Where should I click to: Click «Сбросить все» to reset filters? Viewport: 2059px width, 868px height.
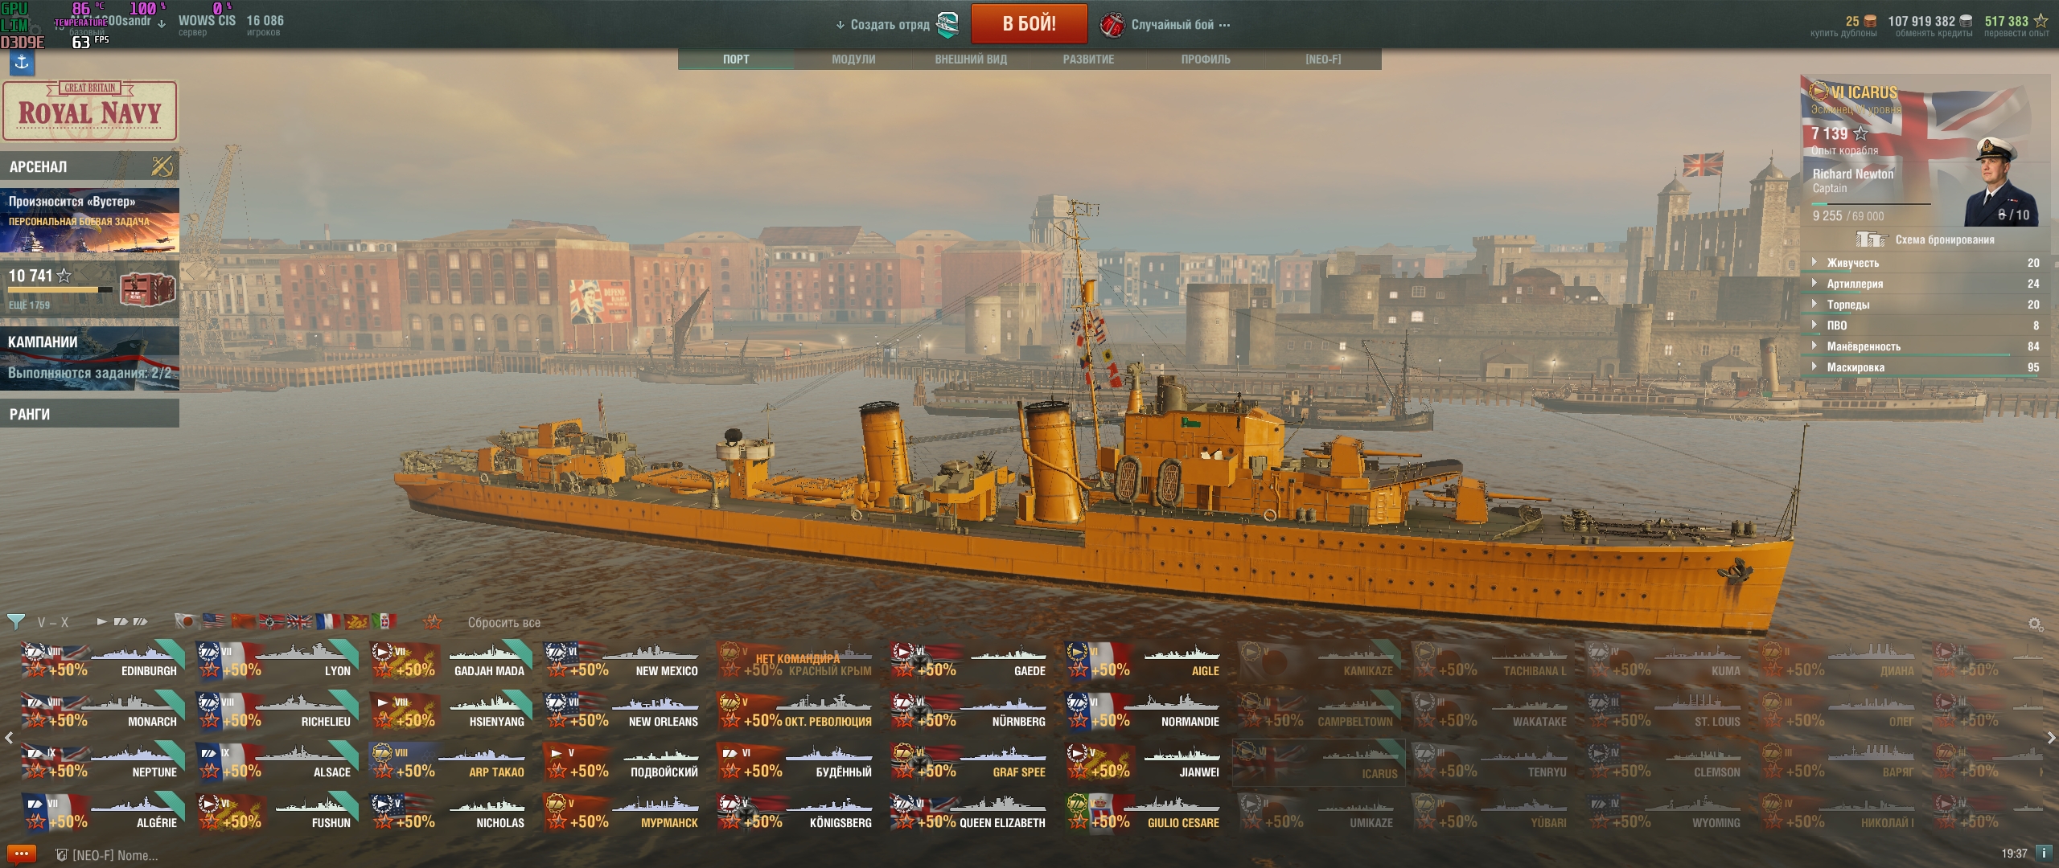[x=504, y=623]
